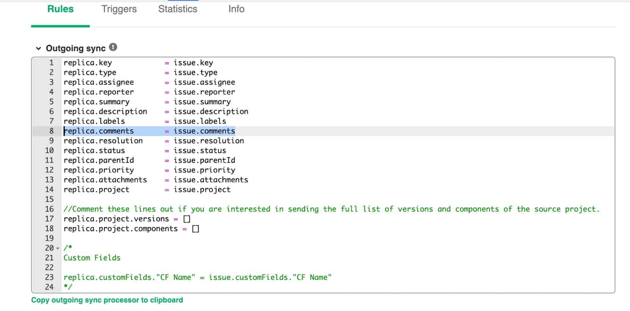Screen dimensions: 630x311
Task: Click issue.status on line 10
Action: click(200, 151)
